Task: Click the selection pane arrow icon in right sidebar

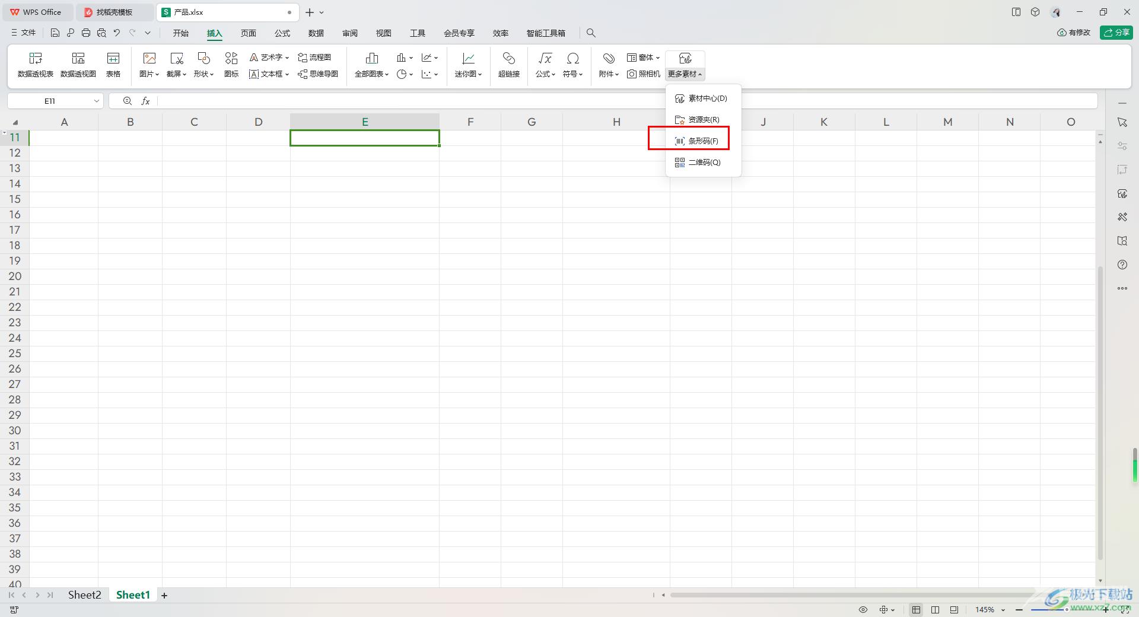Action: (x=1122, y=122)
